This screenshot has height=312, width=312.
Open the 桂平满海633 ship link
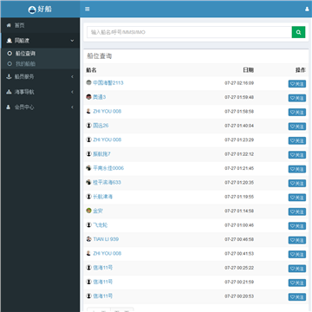click(x=107, y=182)
